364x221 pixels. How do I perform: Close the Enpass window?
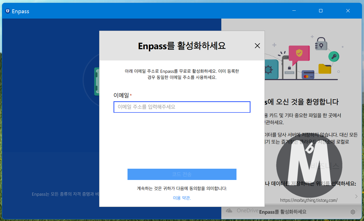348,11
